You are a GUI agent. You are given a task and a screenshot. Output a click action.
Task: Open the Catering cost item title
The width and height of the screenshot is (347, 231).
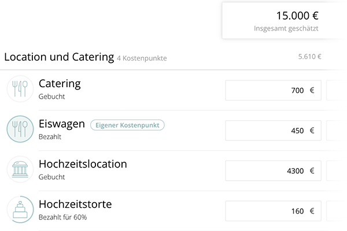tap(60, 84)
